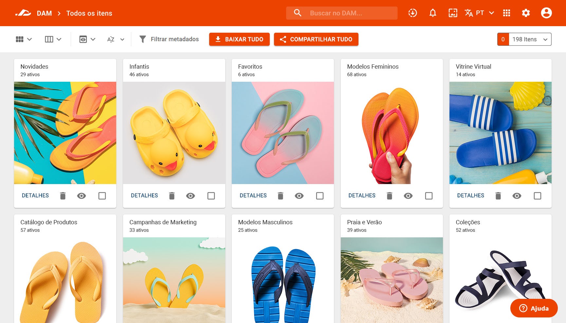Click the translate language icon

click(x=469, y=13)
